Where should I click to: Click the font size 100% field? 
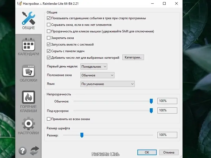(167, 135)
